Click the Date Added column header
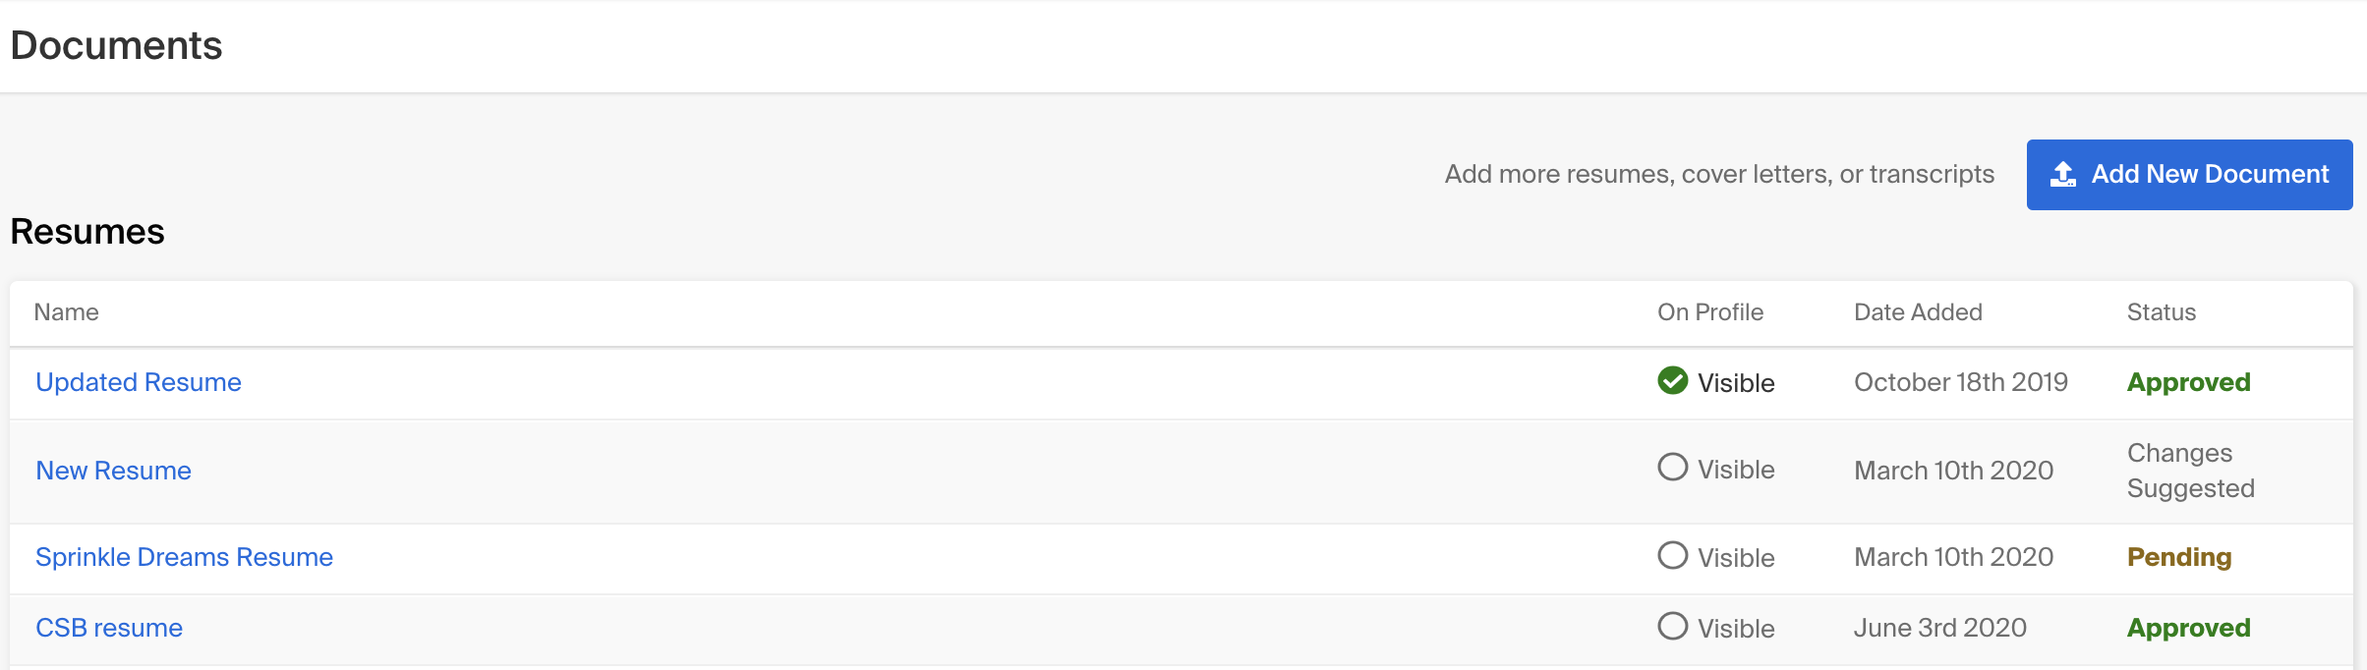 [1918, 312]
